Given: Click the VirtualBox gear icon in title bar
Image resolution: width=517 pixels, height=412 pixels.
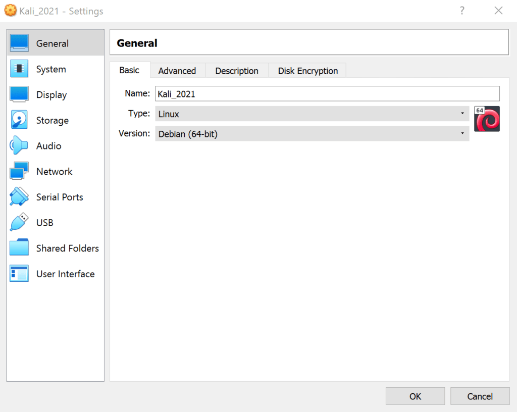Looking at the screenshot, I should (10, 11).
